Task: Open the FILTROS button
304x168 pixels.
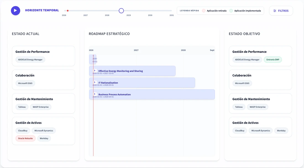Action: tap(281, 10)
